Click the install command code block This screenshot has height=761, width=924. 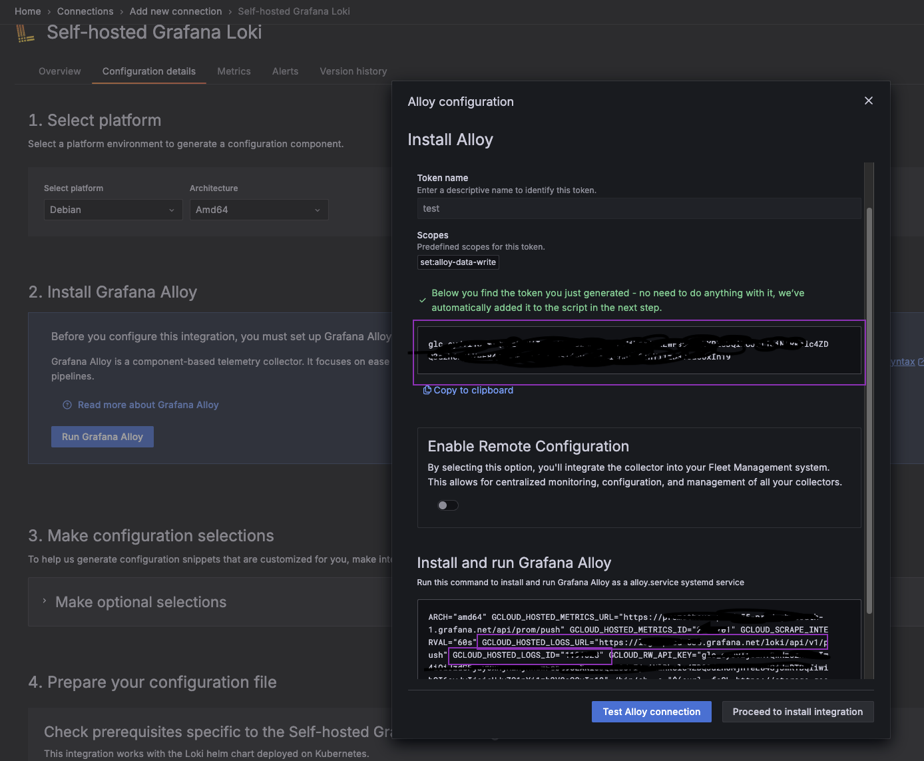[x=639, y=639]
